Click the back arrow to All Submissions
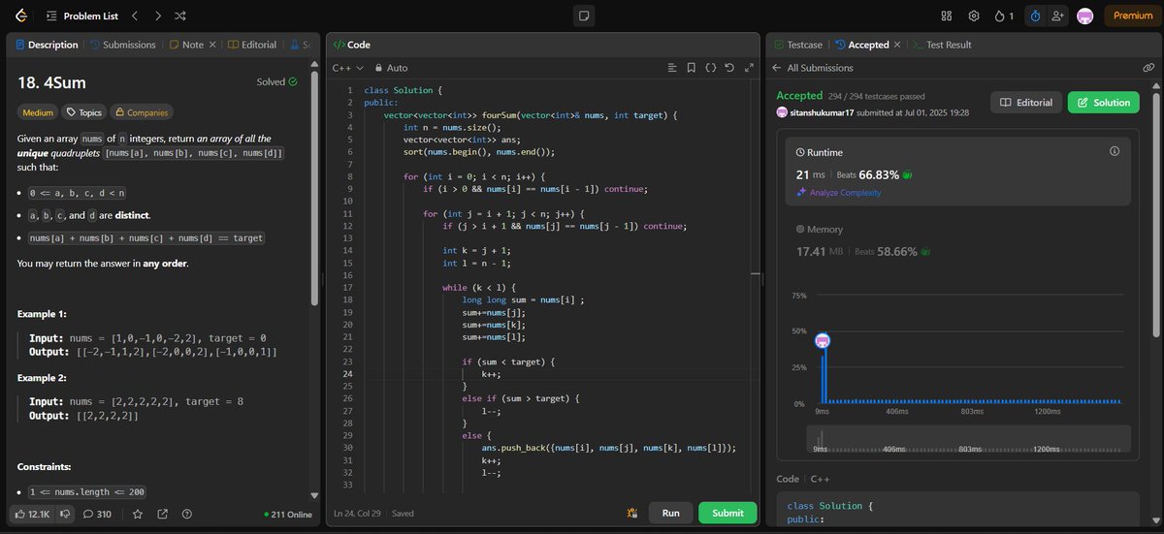Viewport: 1164px width, 534px height. click(x=776, y=68)
